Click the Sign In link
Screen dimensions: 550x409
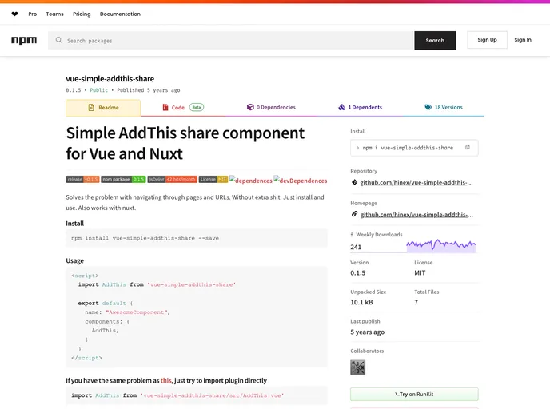click(523, 40)
